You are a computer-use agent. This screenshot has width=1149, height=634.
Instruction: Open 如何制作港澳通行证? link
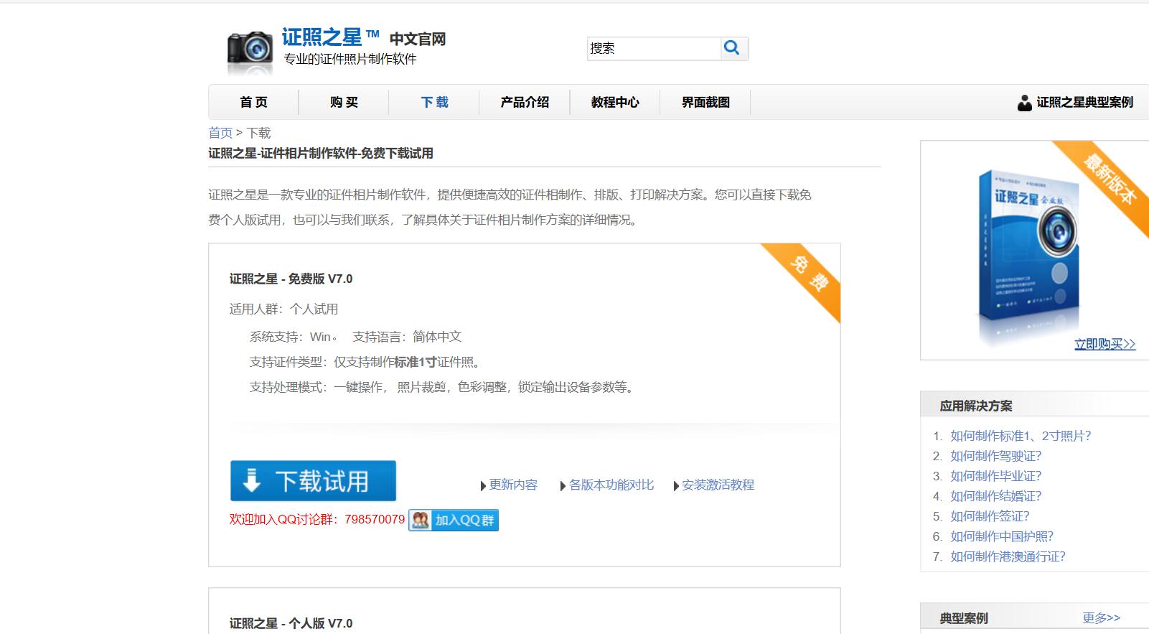[x=1008, y=556]
